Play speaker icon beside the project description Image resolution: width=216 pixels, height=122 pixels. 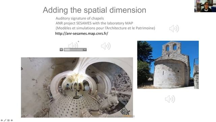tap(174, 28)
